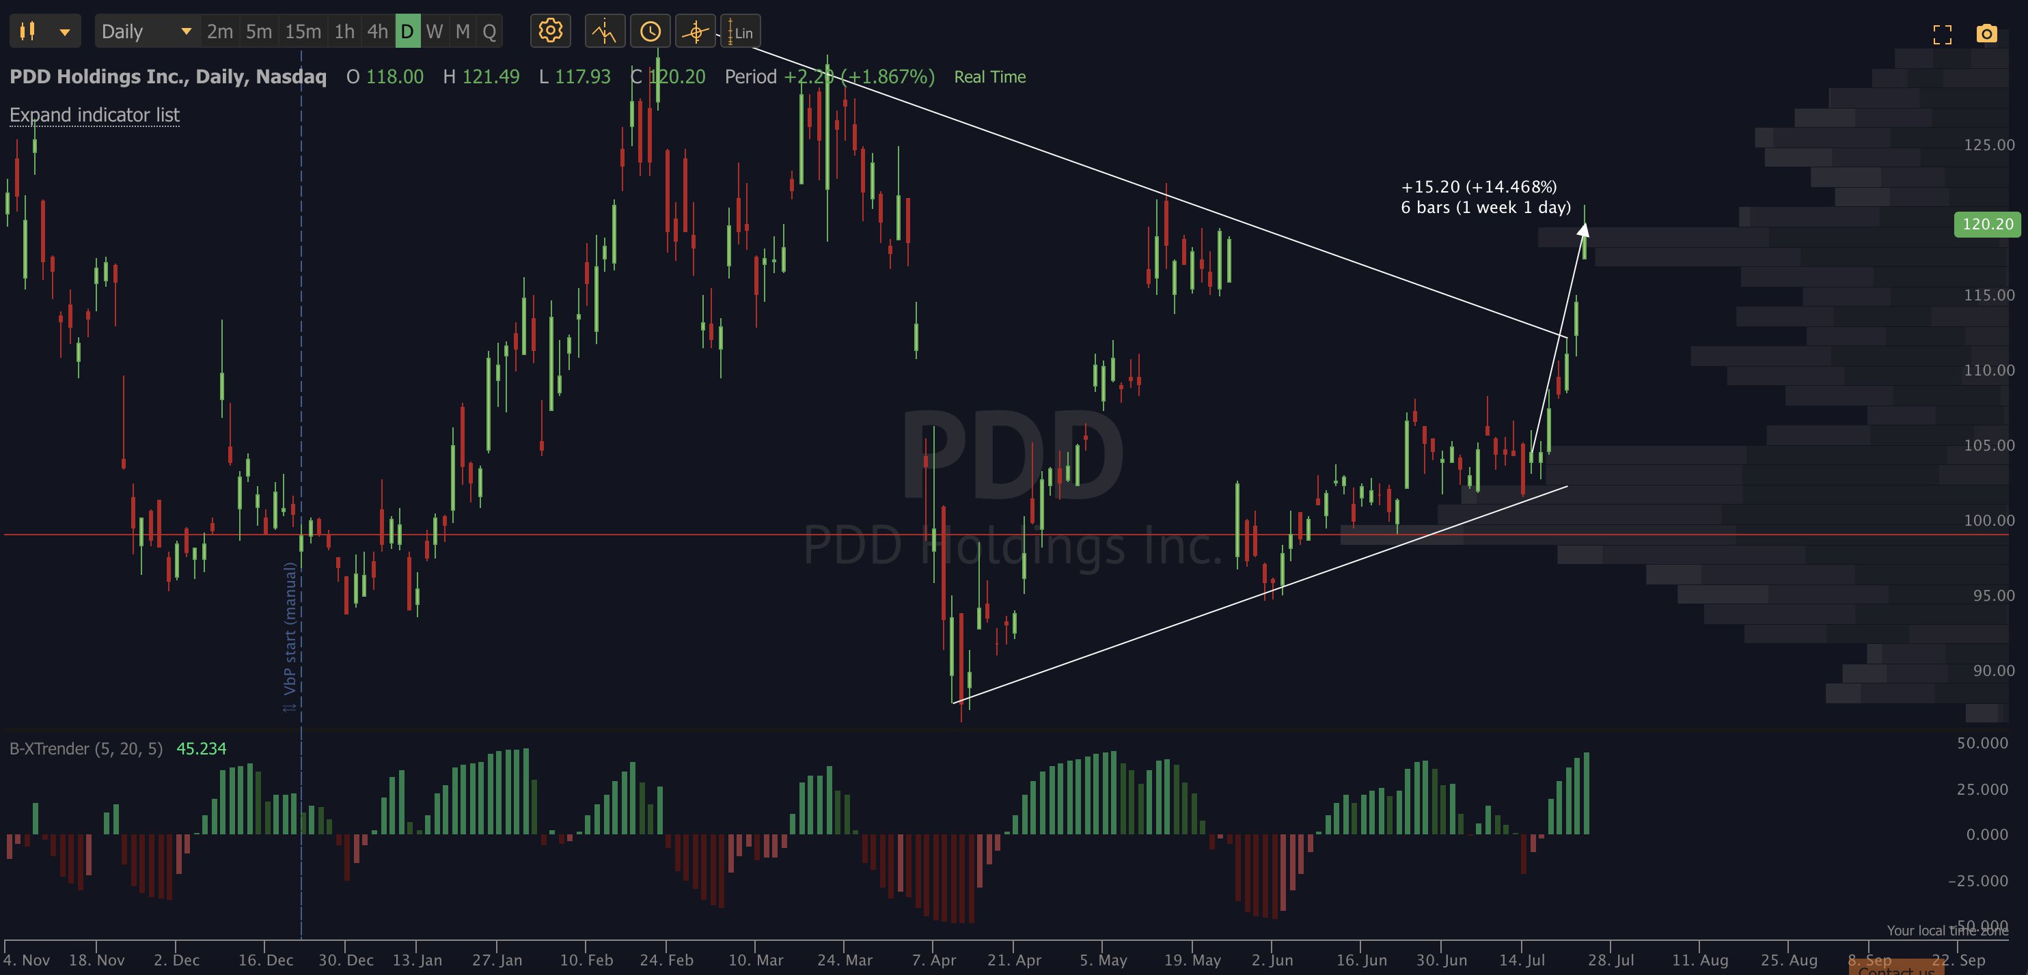
Task: Open the indicators icon in toolbar
Action: [605, 31]
